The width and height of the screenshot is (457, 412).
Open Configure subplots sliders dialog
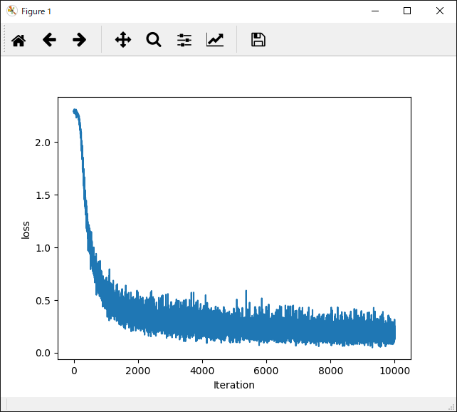[x=184, y=40]
